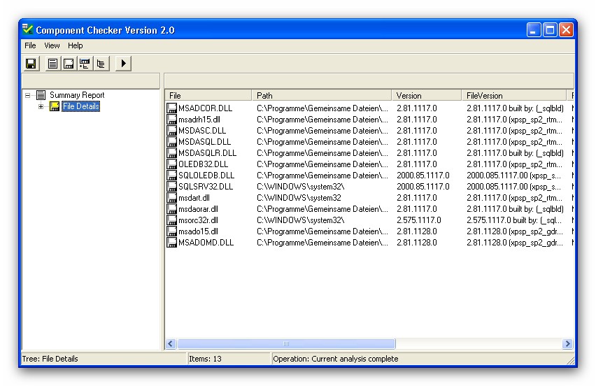Select the OLEDB32.DLL file name

click(204, 164)
